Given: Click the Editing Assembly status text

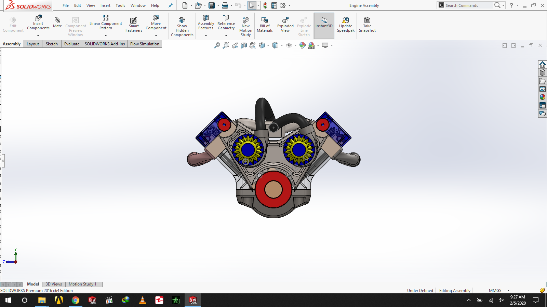Looking at the screenshot, I should (455, 291).
